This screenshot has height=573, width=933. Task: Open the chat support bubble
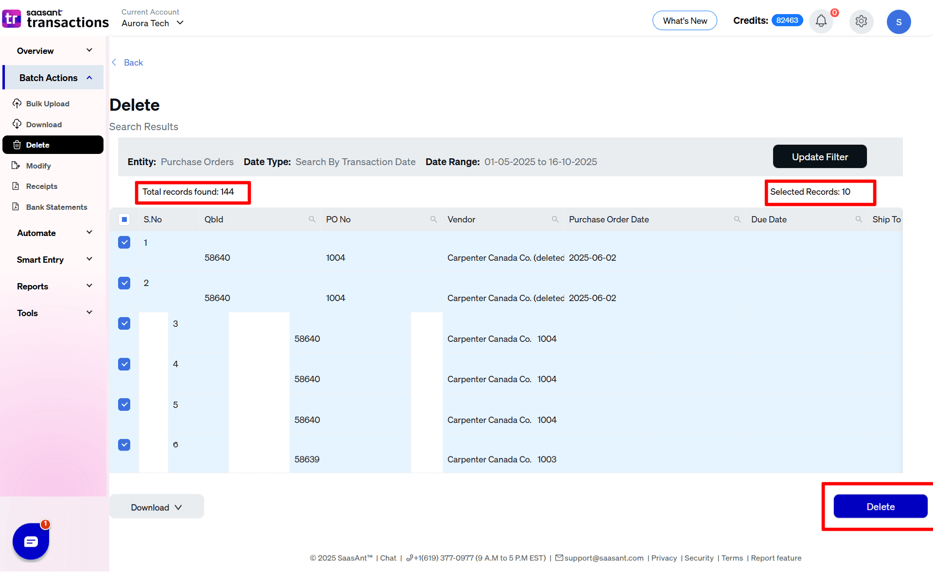[31, 541]
